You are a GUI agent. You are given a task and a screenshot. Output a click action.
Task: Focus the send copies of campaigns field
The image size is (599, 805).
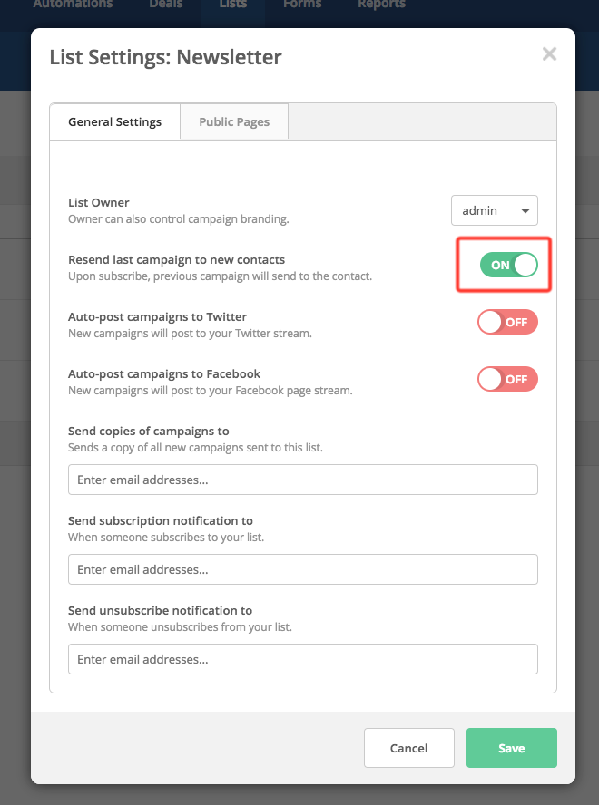point(302,480)
